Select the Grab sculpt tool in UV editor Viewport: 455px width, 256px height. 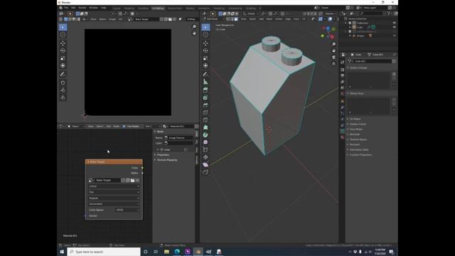63,82
